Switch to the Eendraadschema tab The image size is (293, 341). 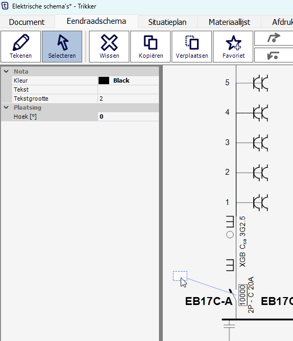(96, 21)
